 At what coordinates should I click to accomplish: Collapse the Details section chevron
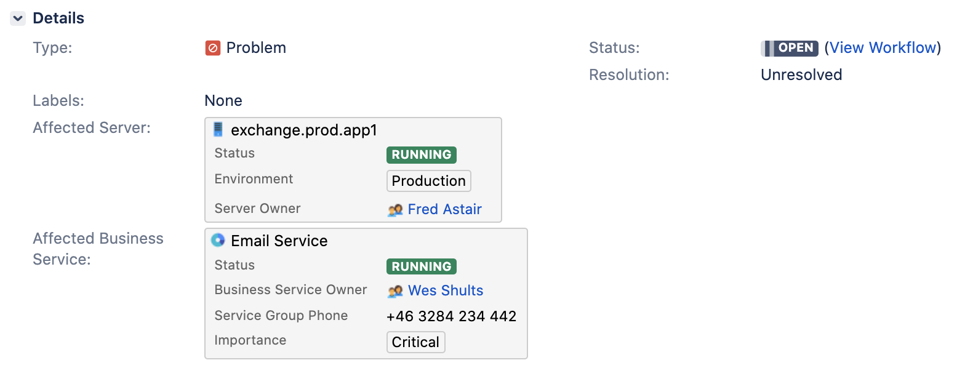click(18, 18)
